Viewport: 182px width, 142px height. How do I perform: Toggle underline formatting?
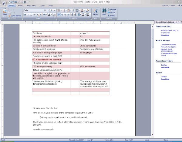(31, 15)
